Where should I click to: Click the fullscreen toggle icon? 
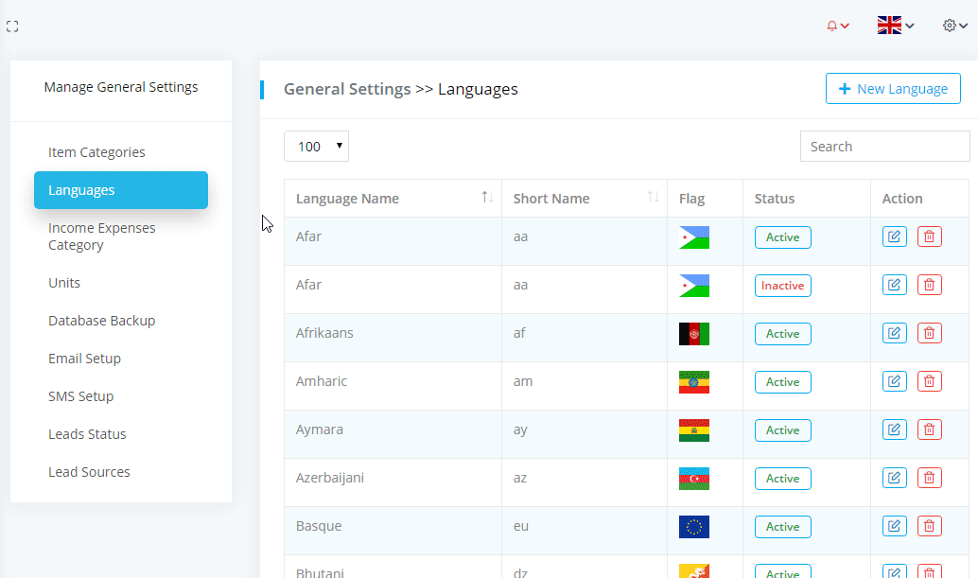point(12,26)
